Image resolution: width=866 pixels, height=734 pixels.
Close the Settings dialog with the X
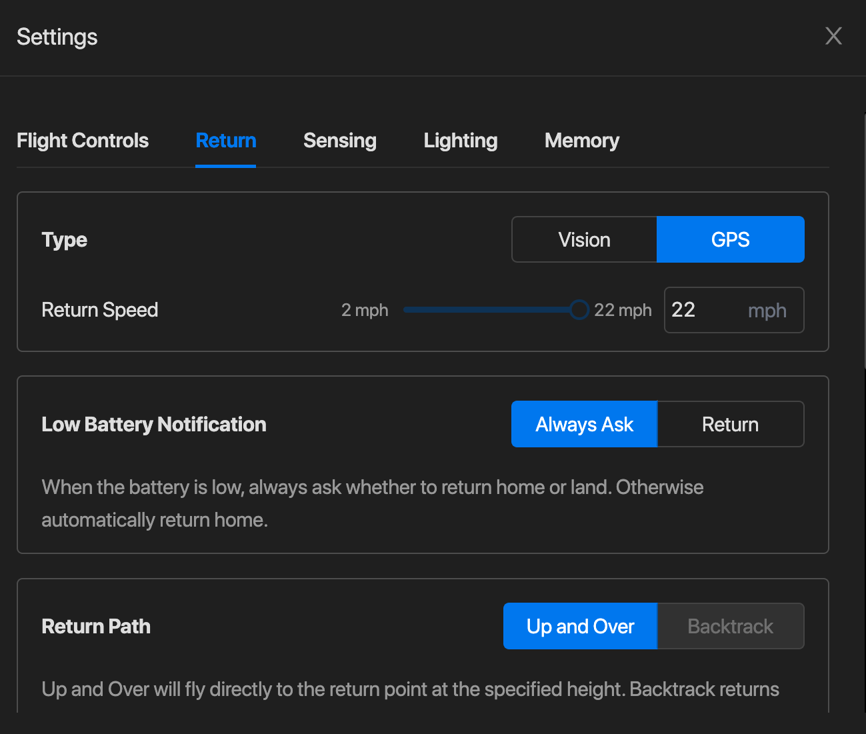tap(833, 36)
